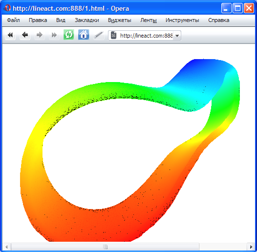257x252 pixels.
Task: Click the wand/pencil toolbar icon
Action: (x=99, y=35)
